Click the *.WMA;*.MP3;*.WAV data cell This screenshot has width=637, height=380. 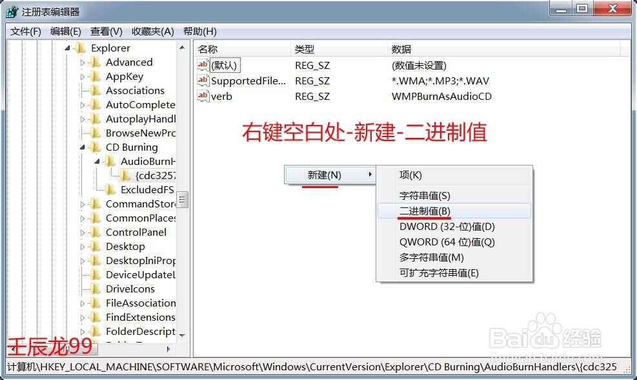440,81
